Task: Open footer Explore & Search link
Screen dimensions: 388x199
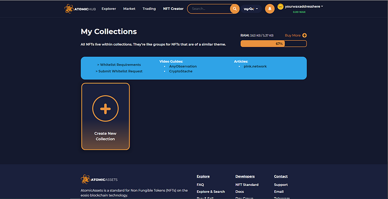Action: 211,192
